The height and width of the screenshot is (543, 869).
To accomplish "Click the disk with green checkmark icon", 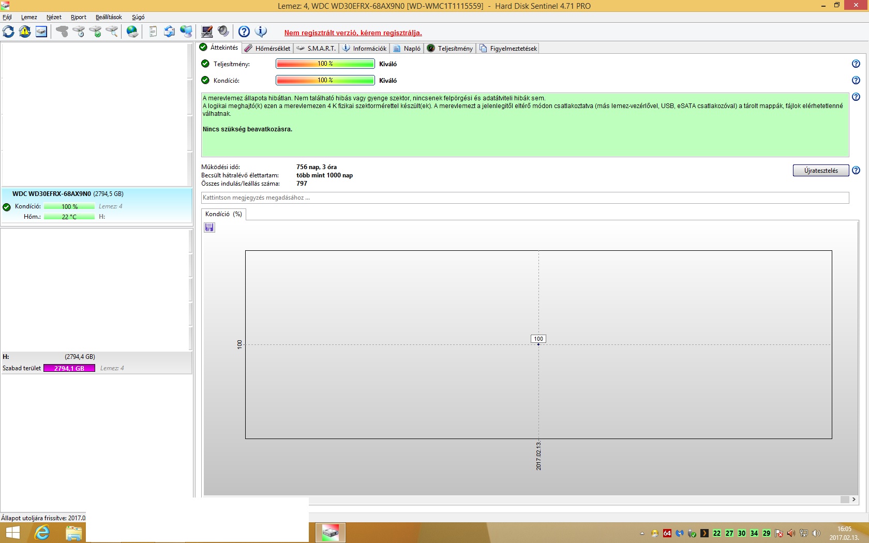I will pos(95,32).
